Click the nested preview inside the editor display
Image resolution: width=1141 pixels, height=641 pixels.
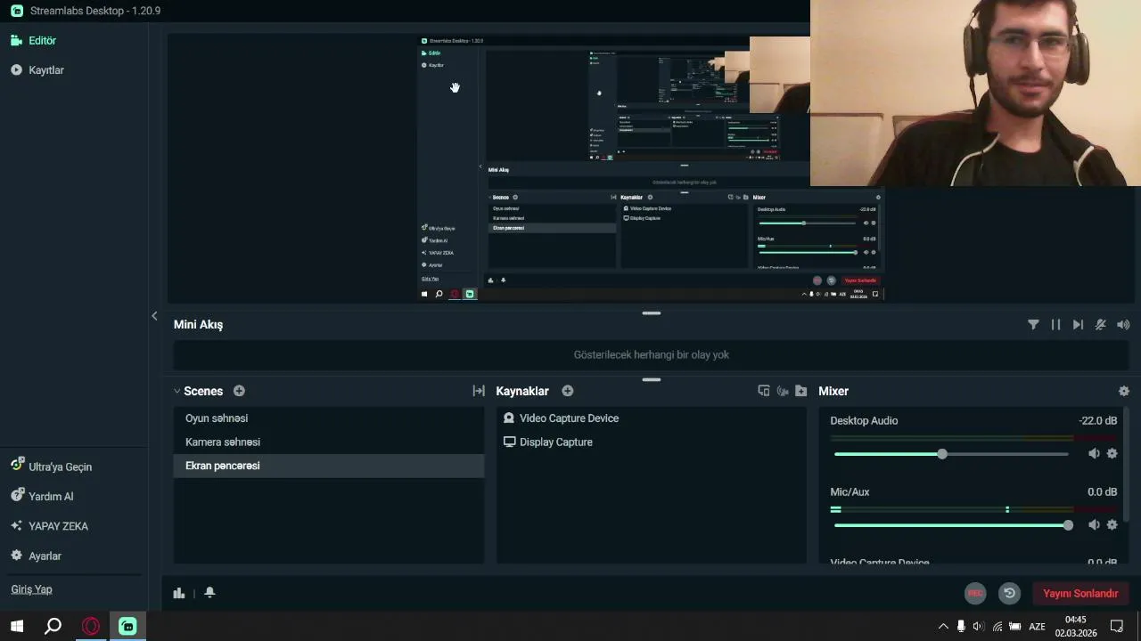pyautogui.click(x=652, y=168)
